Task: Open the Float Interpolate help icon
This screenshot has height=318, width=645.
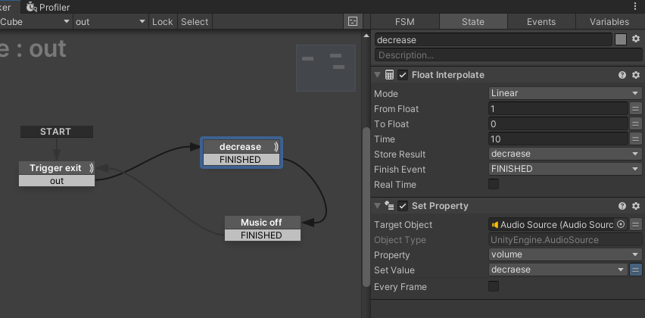Action: pyautogui.click(x=622, y=75)
